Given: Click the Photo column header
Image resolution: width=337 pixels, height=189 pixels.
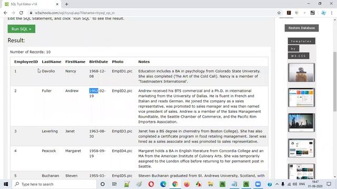Looking at the screenshot, I should (117, 62).
